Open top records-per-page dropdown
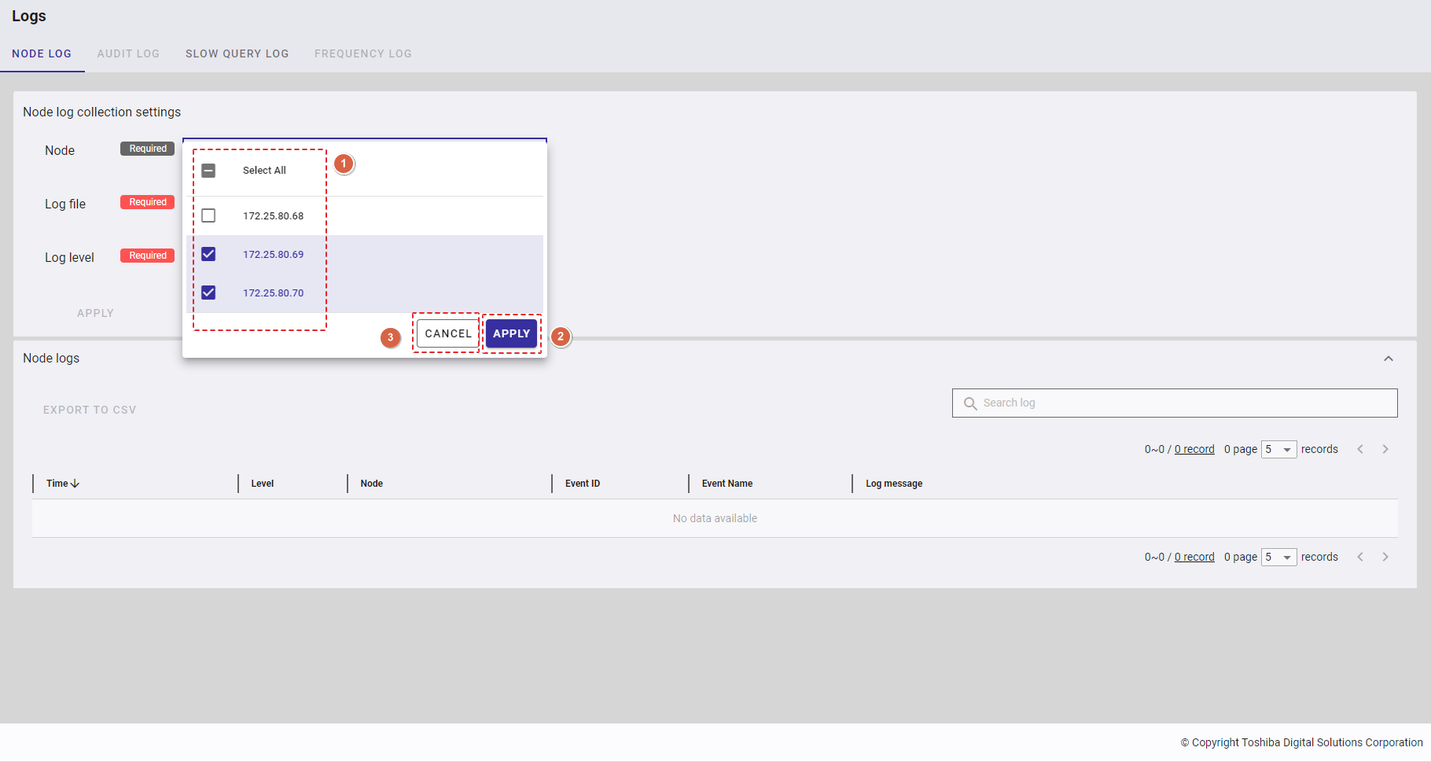 coord(1278,449)
